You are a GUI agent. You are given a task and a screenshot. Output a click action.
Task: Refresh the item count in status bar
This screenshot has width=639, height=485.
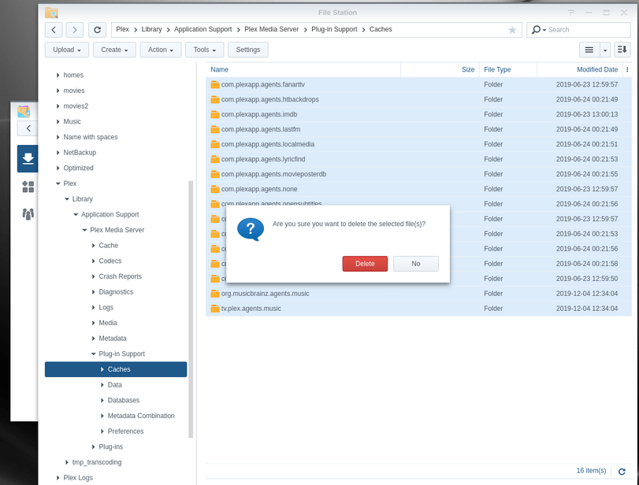pyautogui.click(x=622, y=471)
